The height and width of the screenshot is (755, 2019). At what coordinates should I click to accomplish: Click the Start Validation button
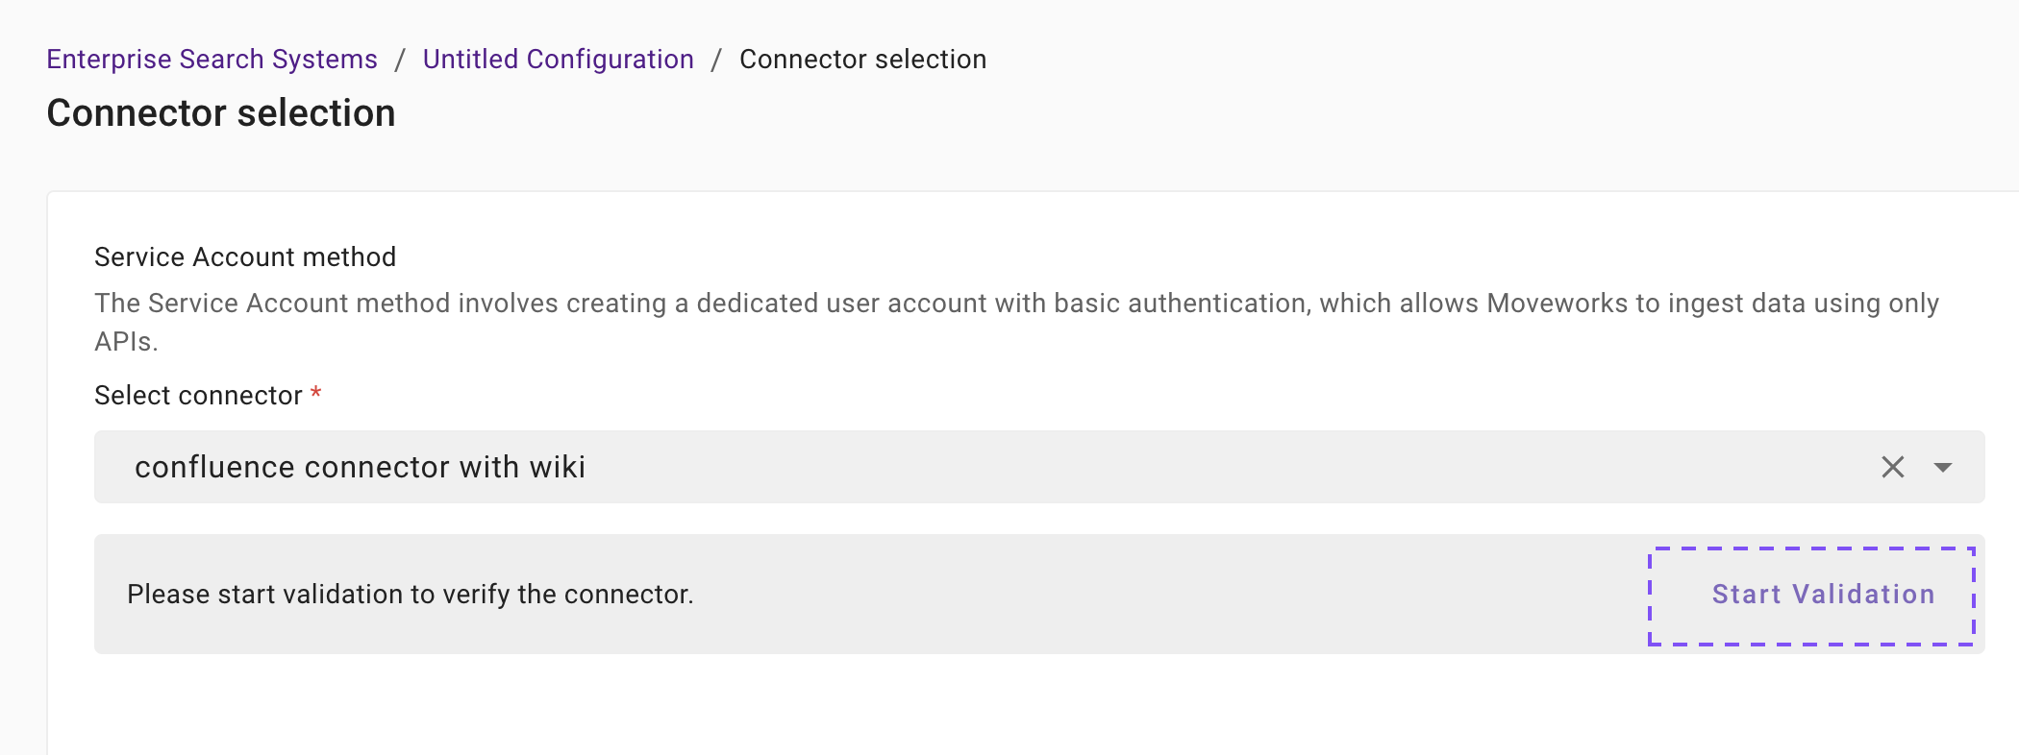1811,596
